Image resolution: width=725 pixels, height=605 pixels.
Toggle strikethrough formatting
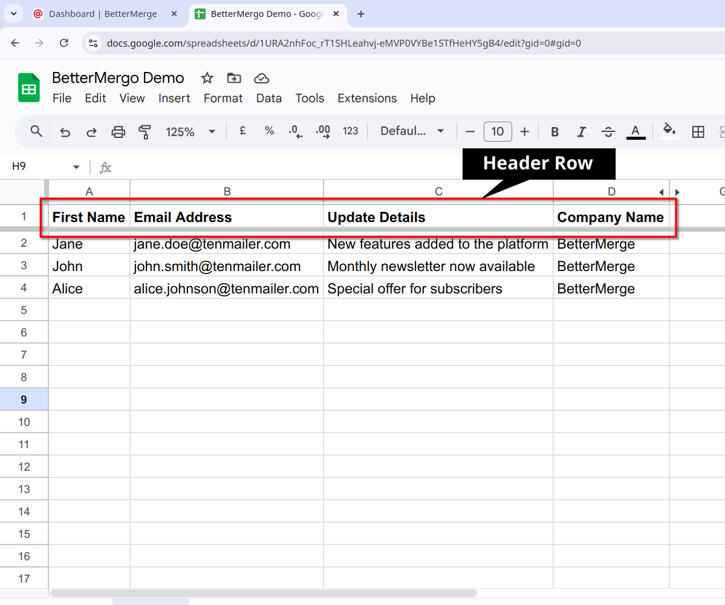pos(608,132)
